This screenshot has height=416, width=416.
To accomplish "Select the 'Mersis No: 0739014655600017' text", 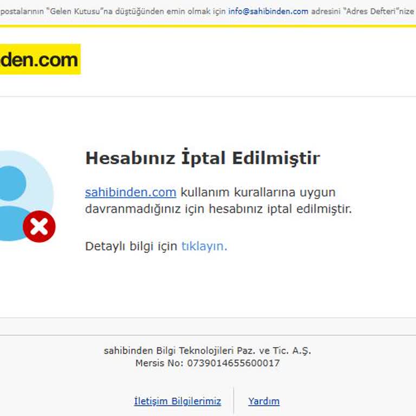I will [x=207, y=363].
